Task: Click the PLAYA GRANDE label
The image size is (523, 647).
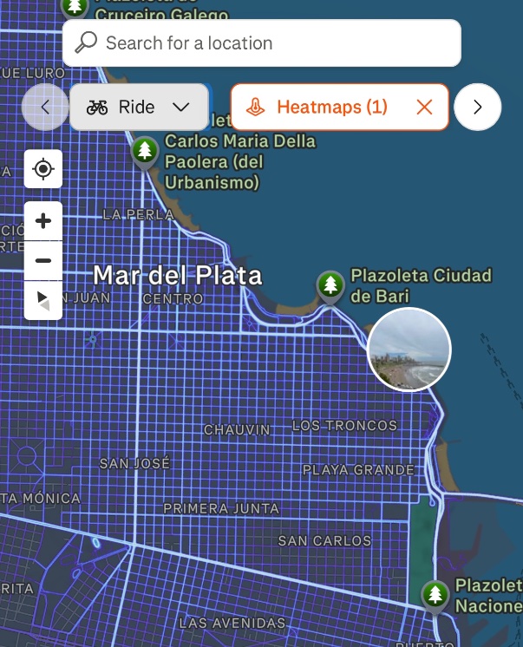Action: coord(358,469)
